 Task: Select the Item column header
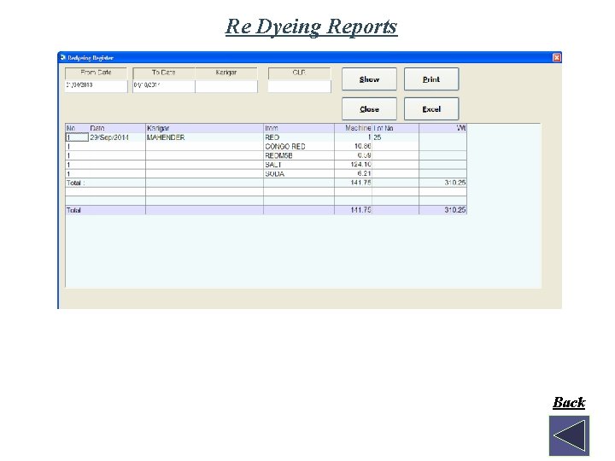pyautogui.click(x=299, y=128)
